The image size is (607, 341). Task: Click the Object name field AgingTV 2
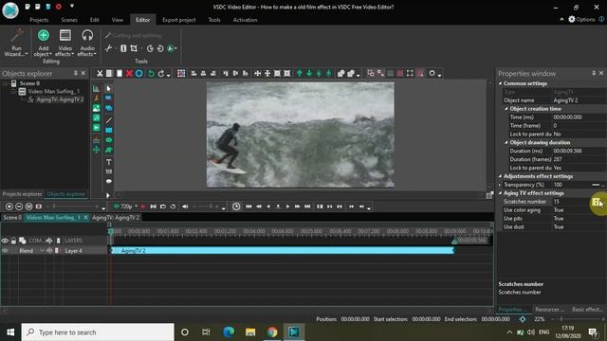click(x=579, y=100)
